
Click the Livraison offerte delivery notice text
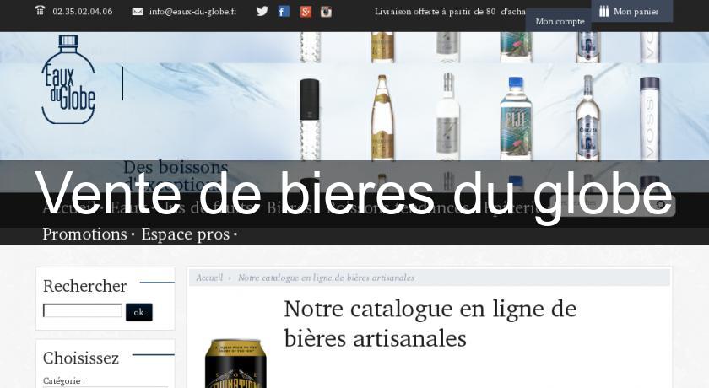pos(450,11)
